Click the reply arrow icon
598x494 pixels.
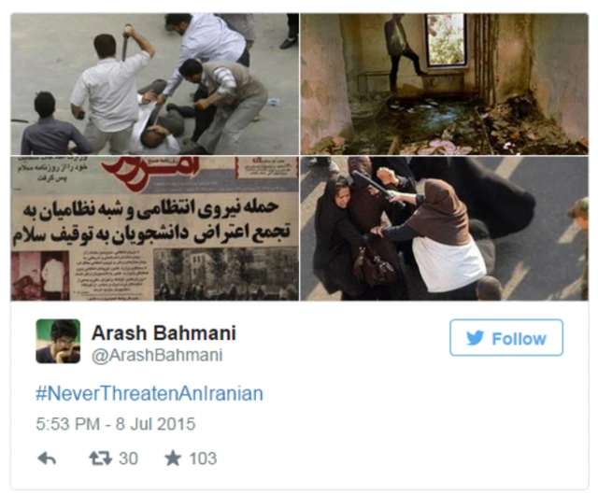pos(47,459)
